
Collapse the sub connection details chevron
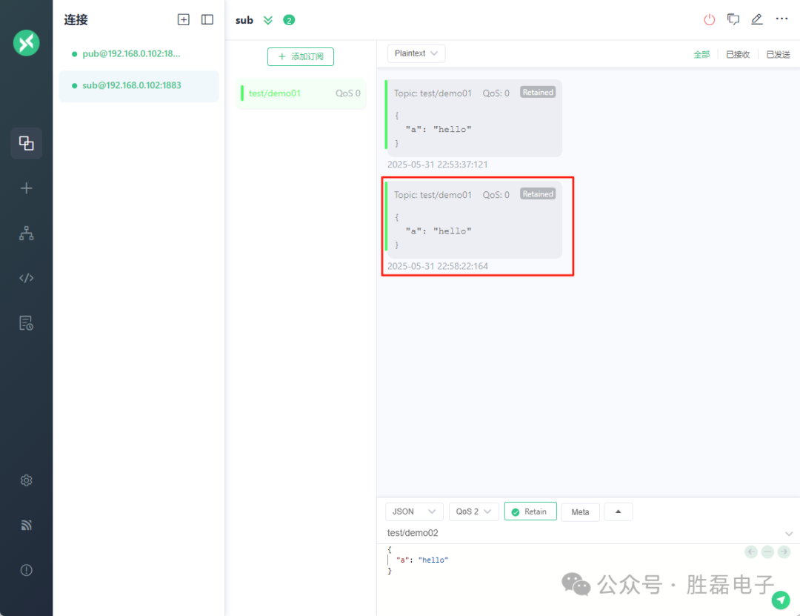tap(268, 20)
